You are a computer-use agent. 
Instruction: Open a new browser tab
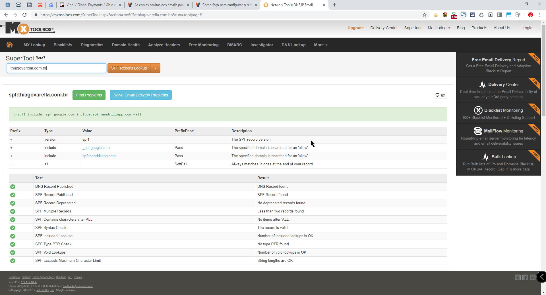tap(335, 5)
